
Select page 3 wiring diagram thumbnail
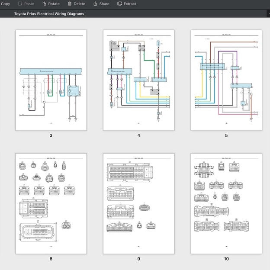(x=51, y=80)
